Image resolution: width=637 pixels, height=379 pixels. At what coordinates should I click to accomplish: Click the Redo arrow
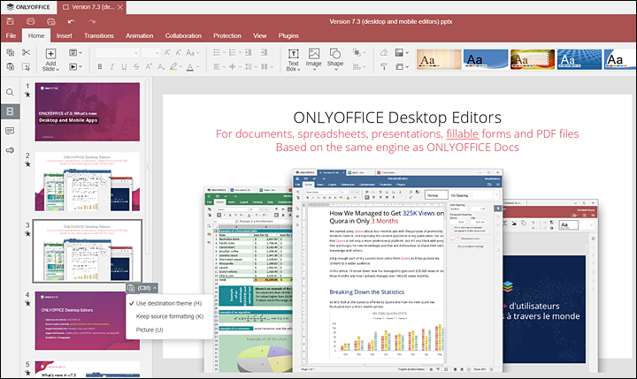click(92, 21)
